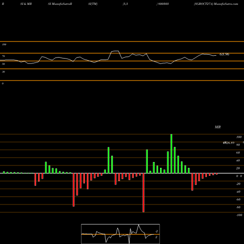Click the "SI MunafaSutraR" header text
Viewport: 244px width, 244px height.
pos(60,4)
